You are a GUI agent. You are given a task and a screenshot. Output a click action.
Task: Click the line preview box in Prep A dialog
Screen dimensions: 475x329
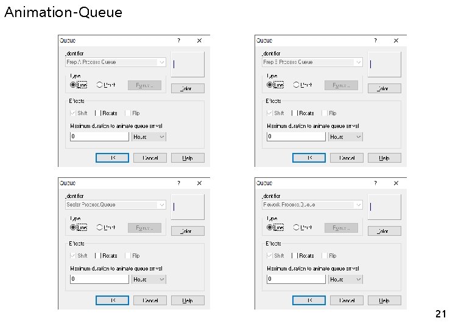188,64
